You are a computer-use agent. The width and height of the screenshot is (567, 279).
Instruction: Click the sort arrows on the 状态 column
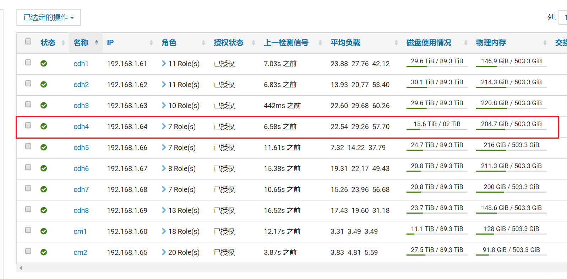pos(63,43)
